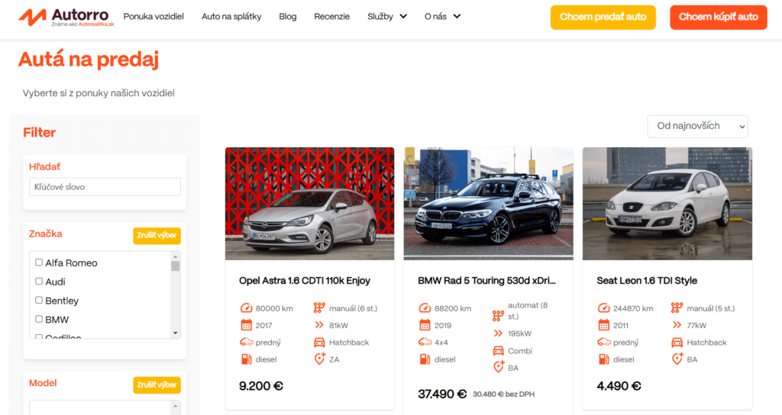Click the 9.200 € price

tap(261, 386)
